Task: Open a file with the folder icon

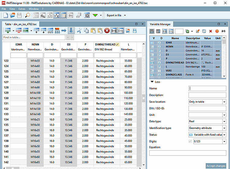Action: click(x=13, y=15)
